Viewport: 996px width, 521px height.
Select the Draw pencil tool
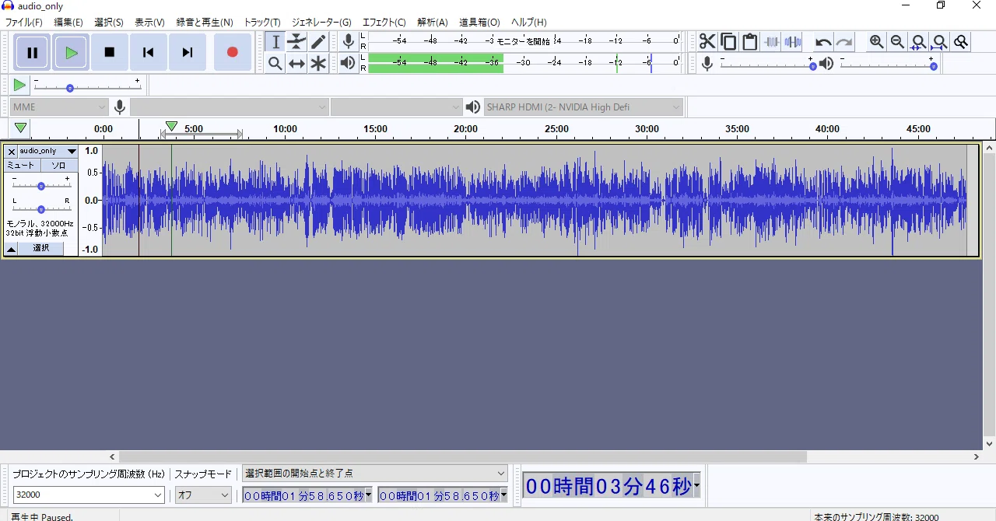point(318,42)
